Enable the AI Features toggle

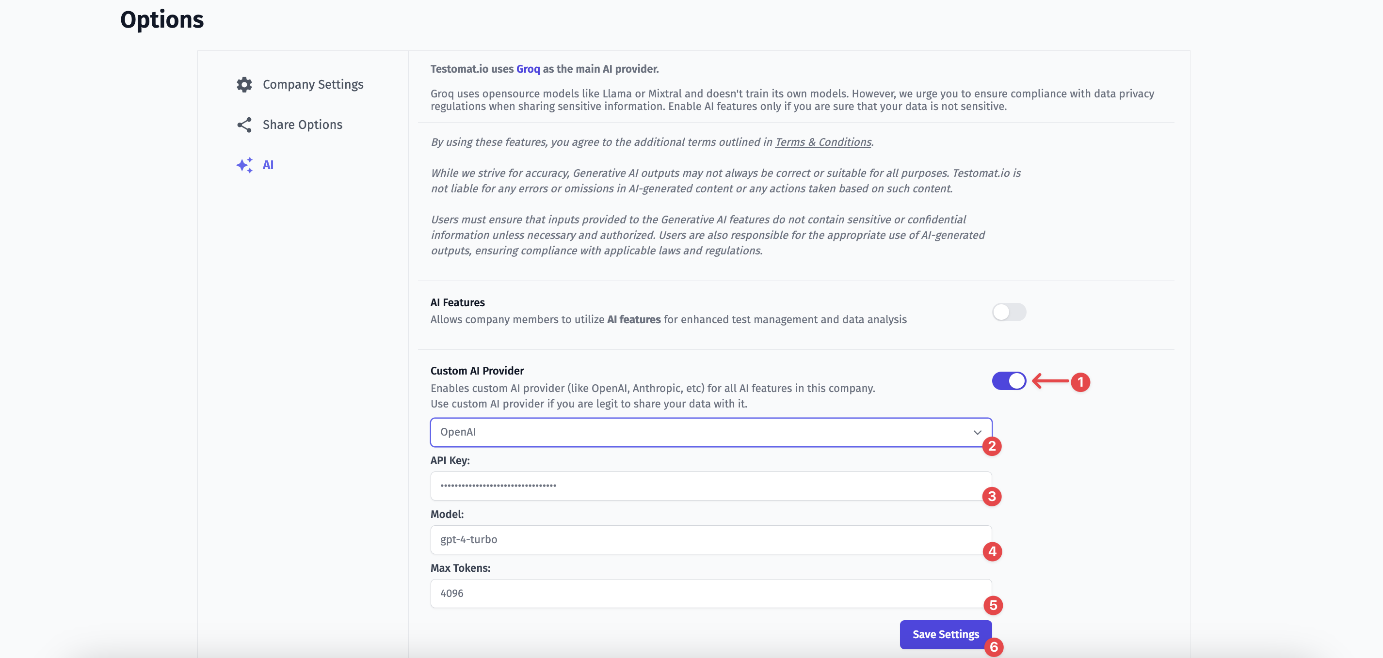1009,312
